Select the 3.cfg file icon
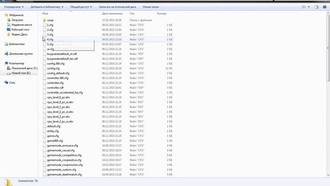This screenshot has width=330, height=186. pyautogui.click(x=44, y=35)
